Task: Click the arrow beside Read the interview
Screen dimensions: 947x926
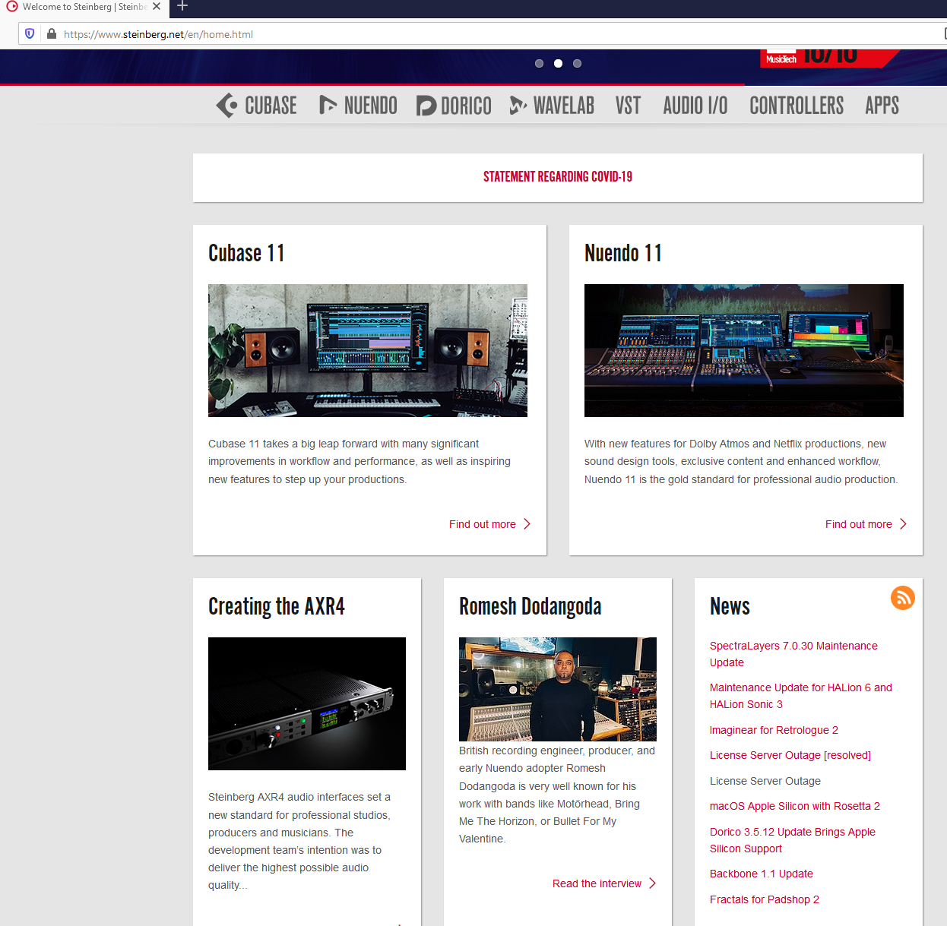Action: (653, 883)
